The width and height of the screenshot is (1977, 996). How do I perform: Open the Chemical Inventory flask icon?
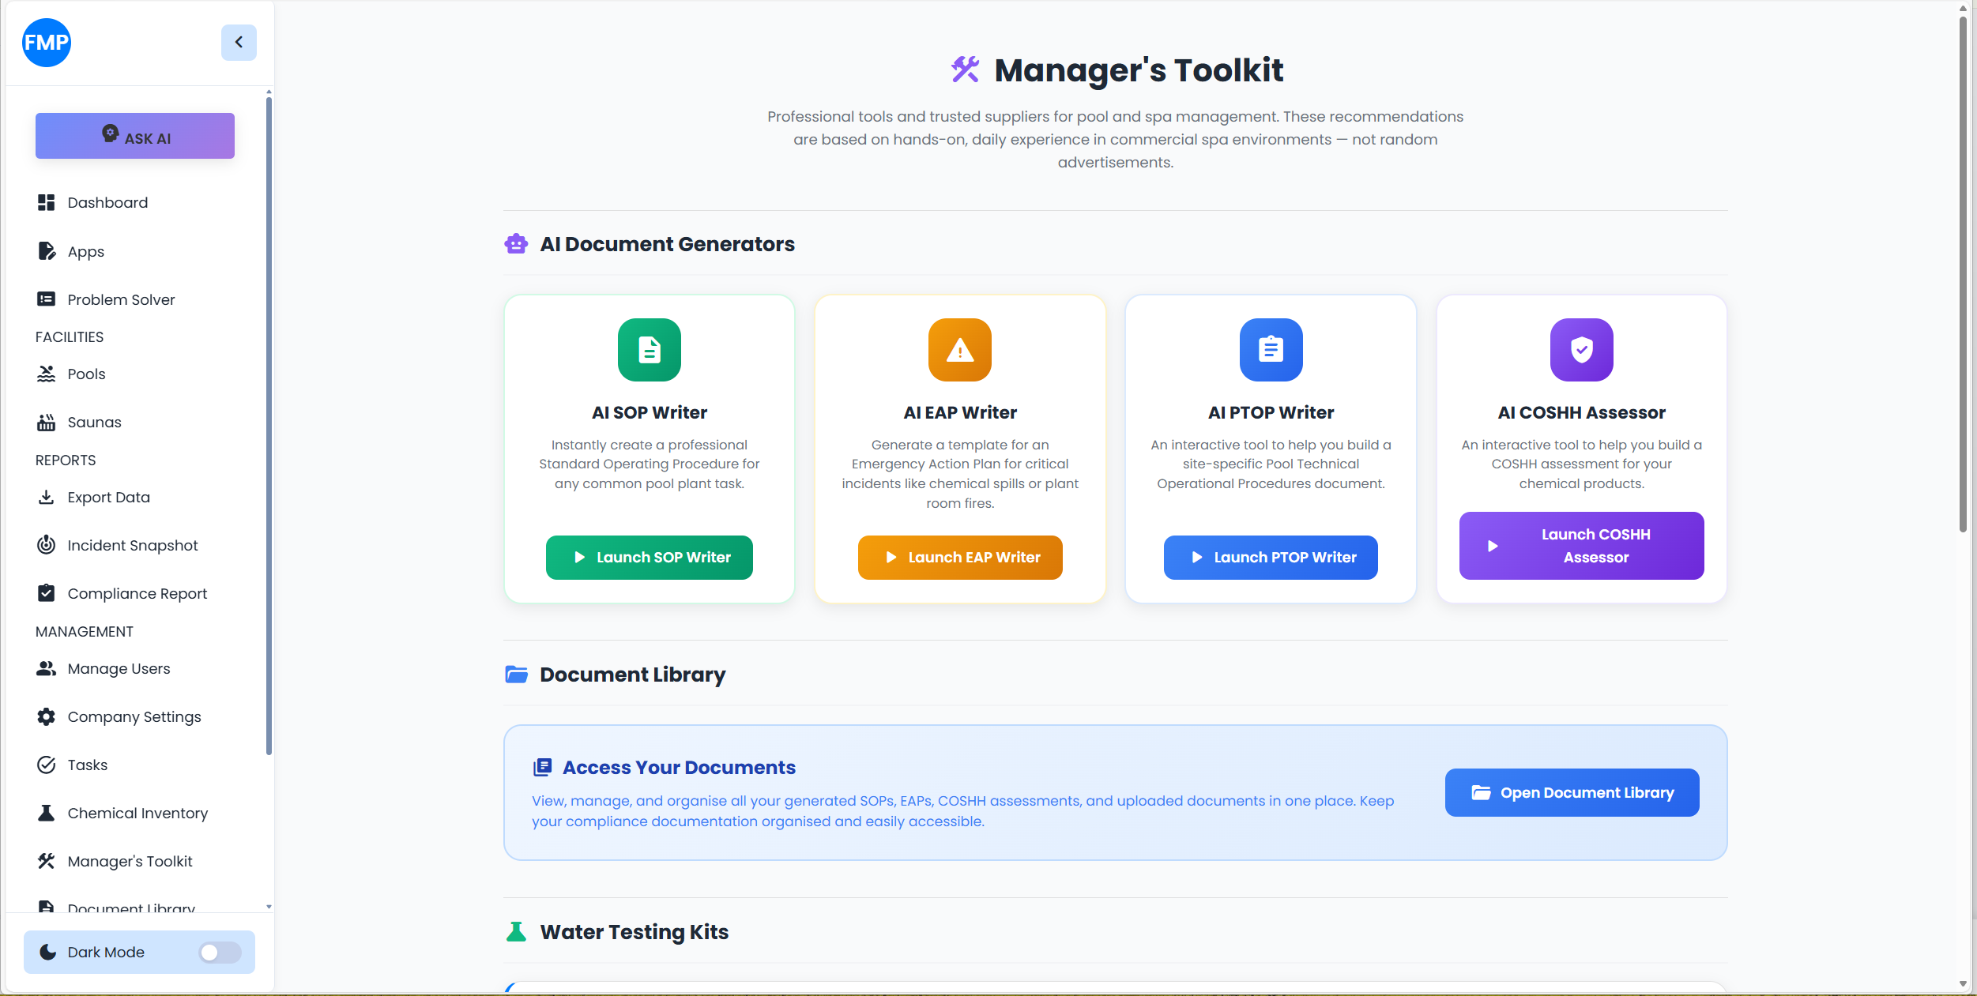[x=47, y=813]
